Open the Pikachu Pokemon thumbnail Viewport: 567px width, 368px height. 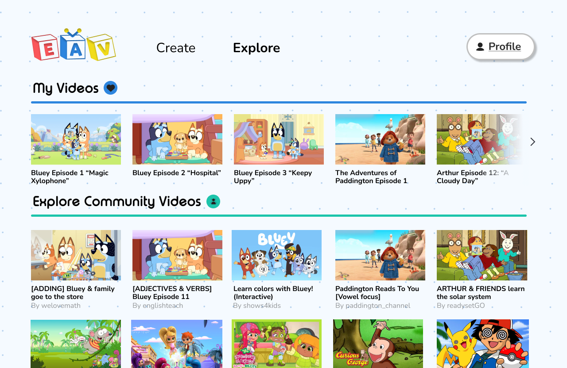pyautogui.click(x=483, y=344)
